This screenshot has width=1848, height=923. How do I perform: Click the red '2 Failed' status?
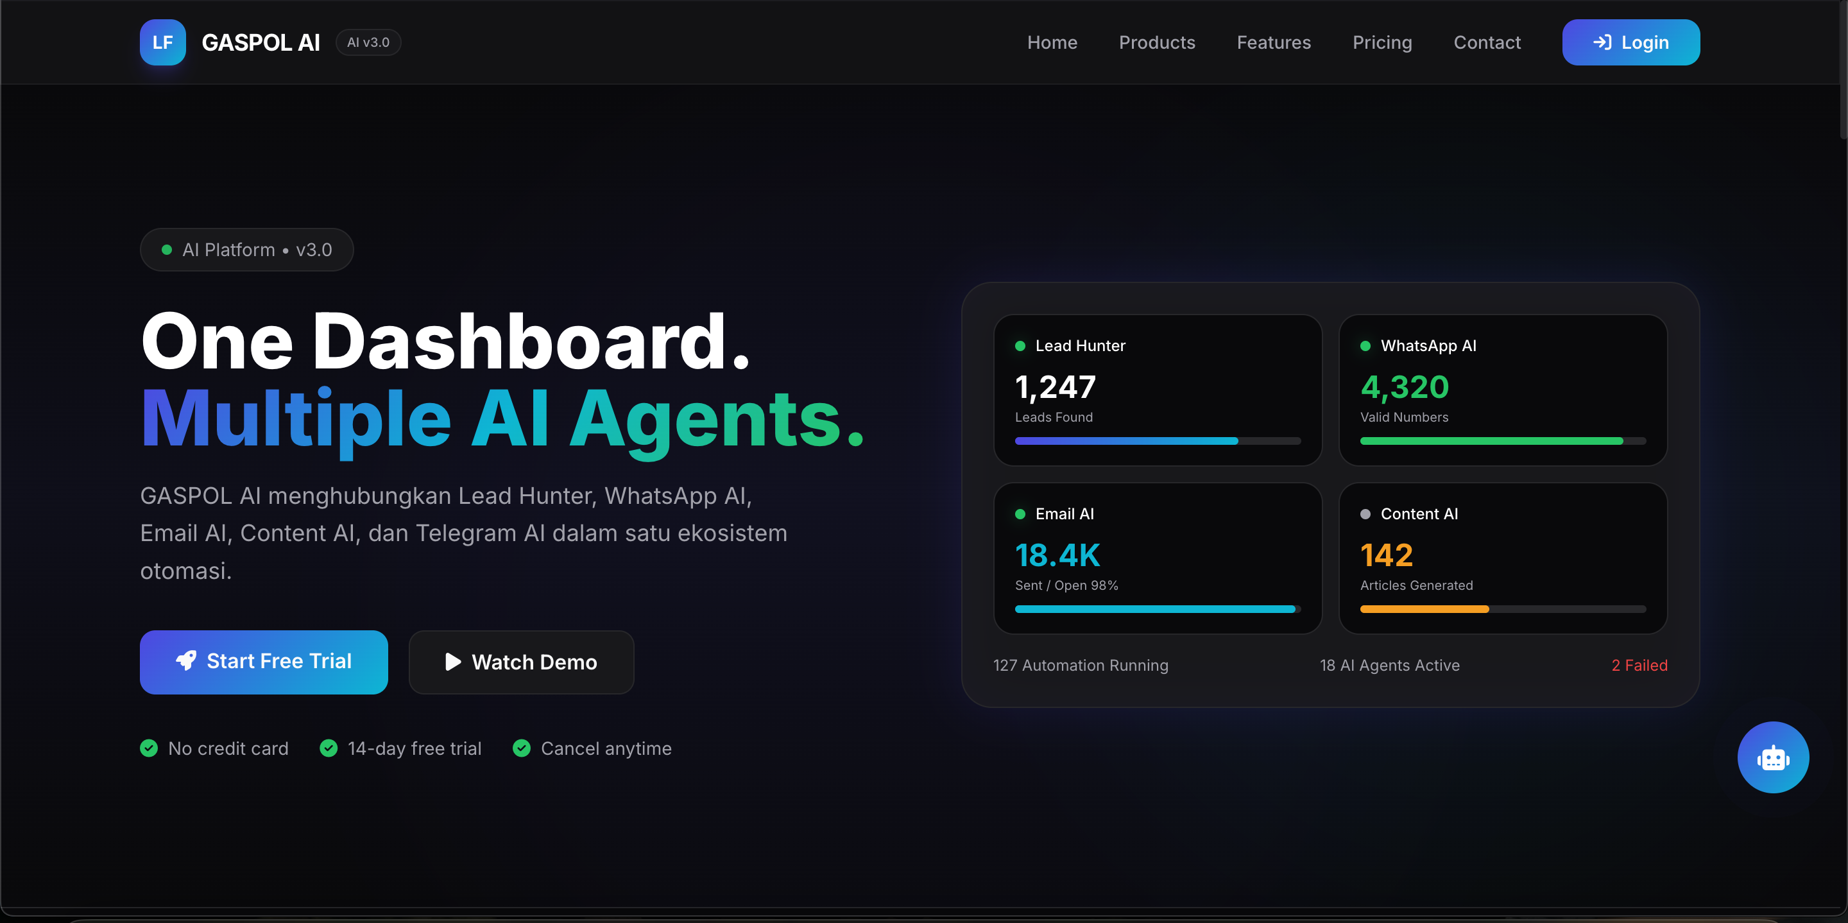[x=1639, y=666]
